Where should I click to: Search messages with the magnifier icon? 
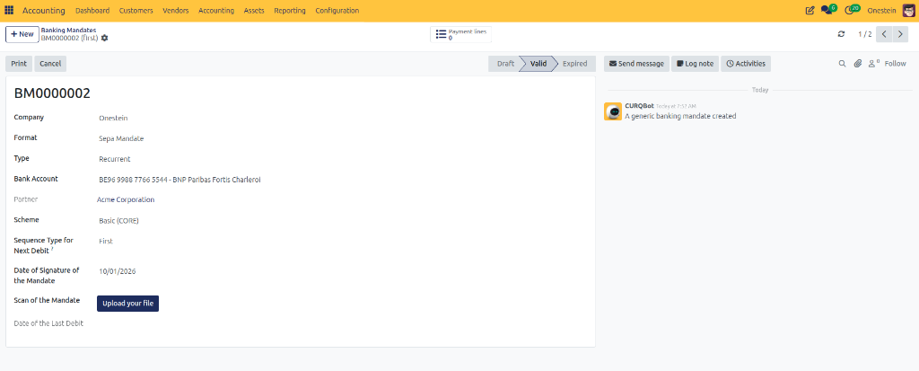842,64
